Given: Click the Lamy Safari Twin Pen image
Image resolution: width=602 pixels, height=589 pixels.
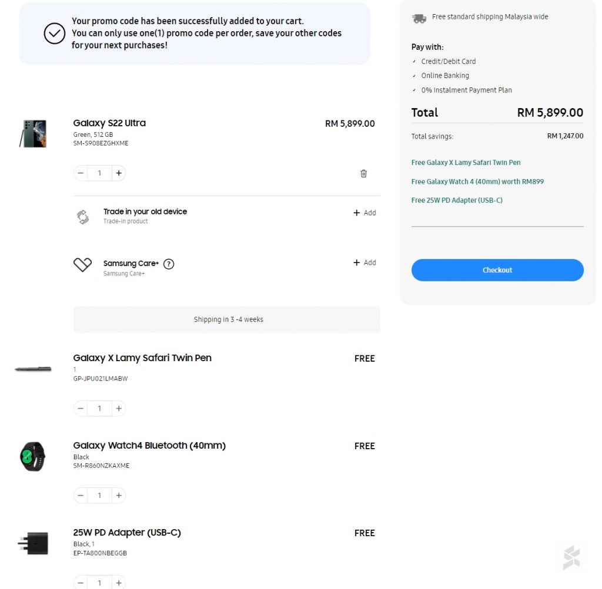Looking at the screenshot, I should tap(33, 369).
